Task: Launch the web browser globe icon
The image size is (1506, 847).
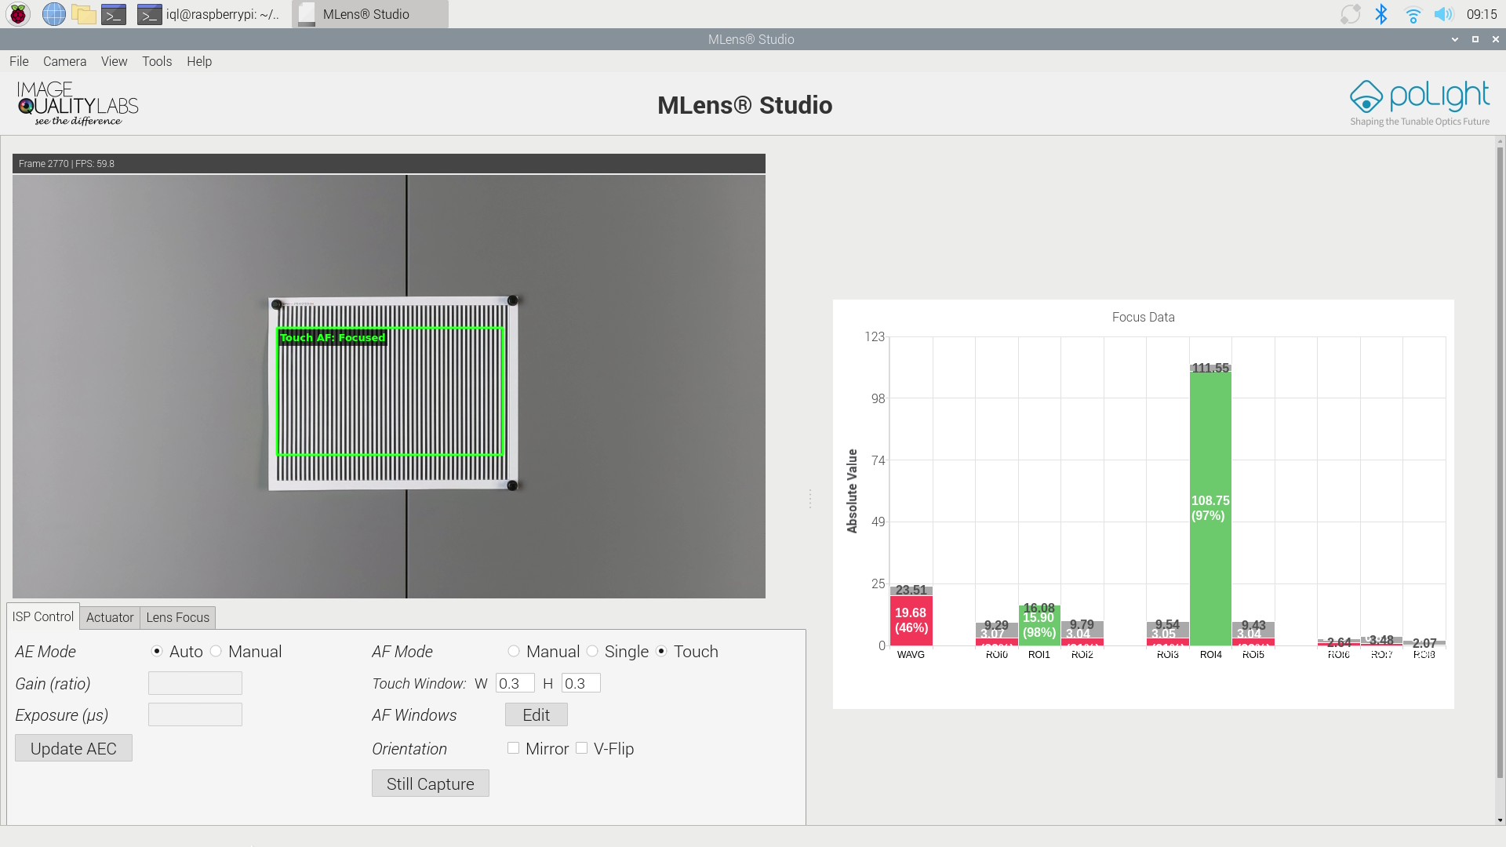Action: click(x=53, y=14)
